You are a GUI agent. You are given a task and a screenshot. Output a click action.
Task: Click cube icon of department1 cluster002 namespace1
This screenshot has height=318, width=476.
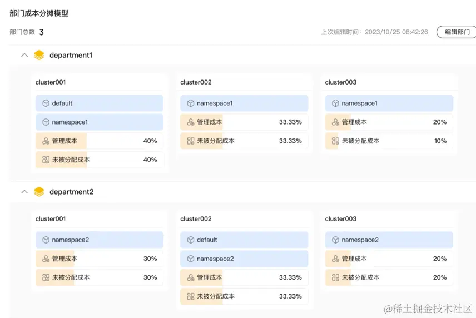click(190, 103)
